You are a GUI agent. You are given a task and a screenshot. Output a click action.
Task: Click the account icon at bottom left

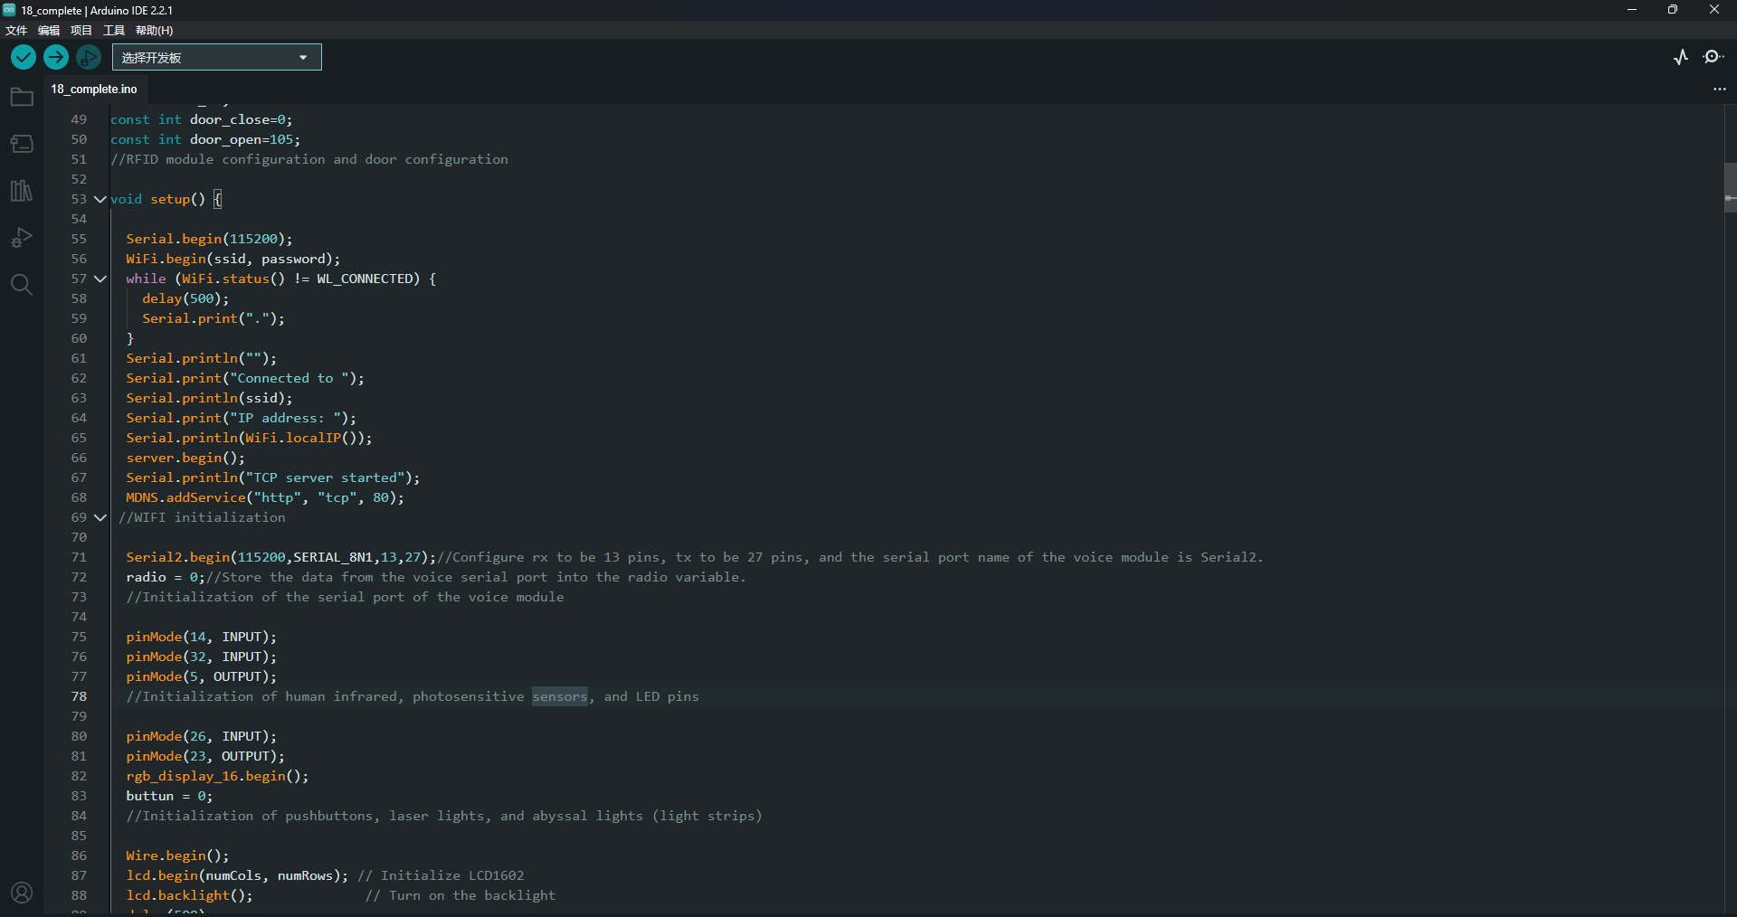coord(22,893)
